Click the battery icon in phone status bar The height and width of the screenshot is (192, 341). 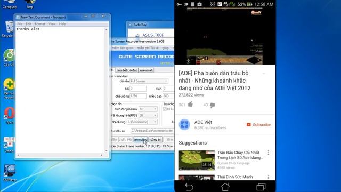[x=249, y=4]
